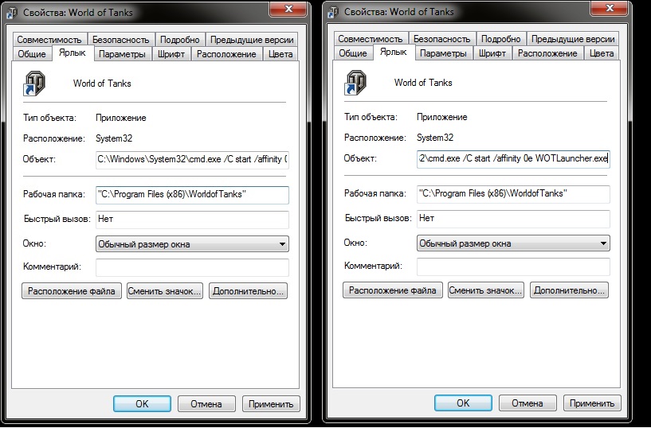The image size is (651, 428).
Task: Click Объект field in right window
Action: click(513, 158)
